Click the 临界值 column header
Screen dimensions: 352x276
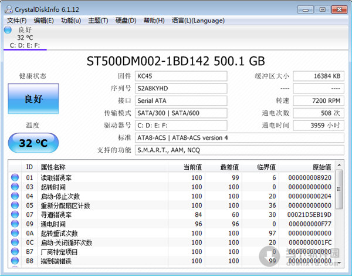tap(260, 167)
